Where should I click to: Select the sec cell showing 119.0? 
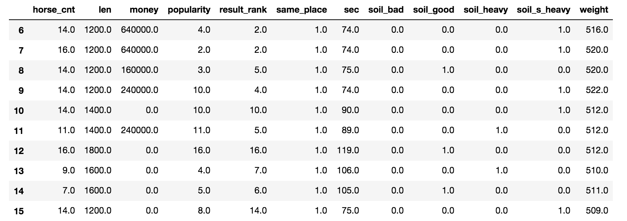click(348, 150)
